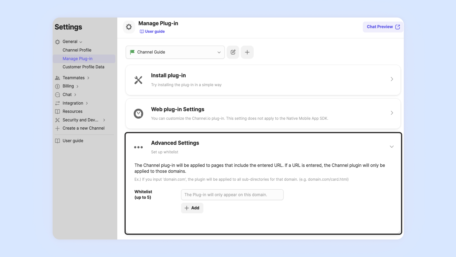Viewport: 456px width, 257px height.
Task: Collapse the Advanced Settings section
Action: pyautogui.click(x=392, y=147)
